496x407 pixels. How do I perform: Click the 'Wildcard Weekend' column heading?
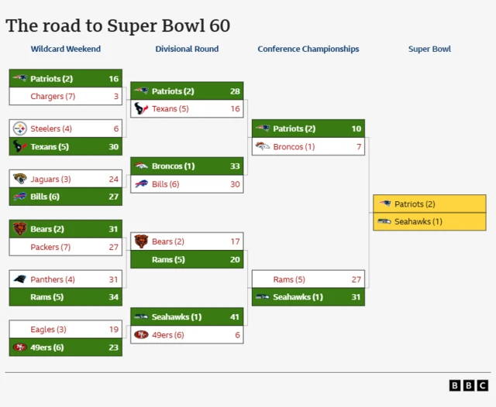66,49
